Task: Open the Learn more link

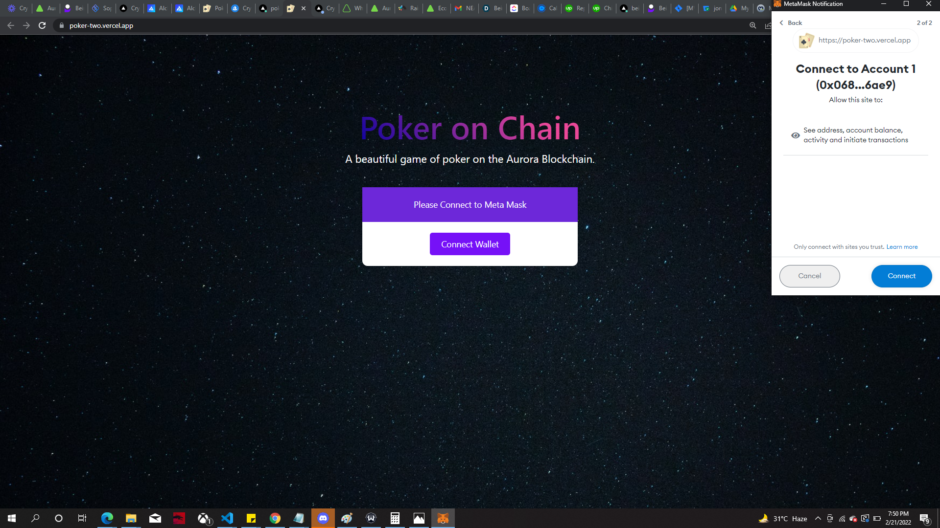Action: pos(902,247)
